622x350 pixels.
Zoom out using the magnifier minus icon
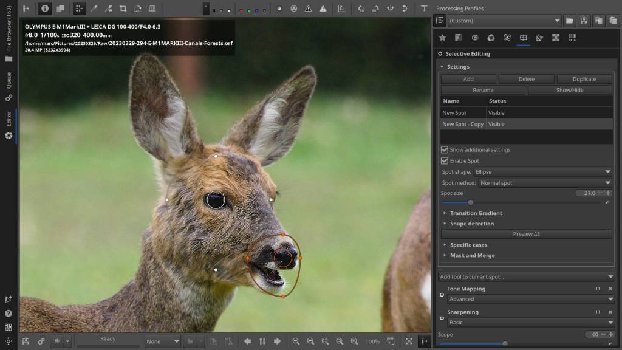click(296, 341)
